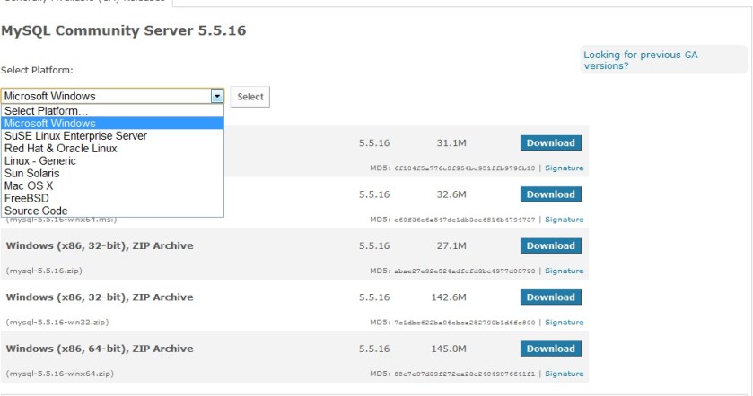This screenshot has width=753, height=396.
Task: Choose Mac OS X in platform list
Action: 29,186
